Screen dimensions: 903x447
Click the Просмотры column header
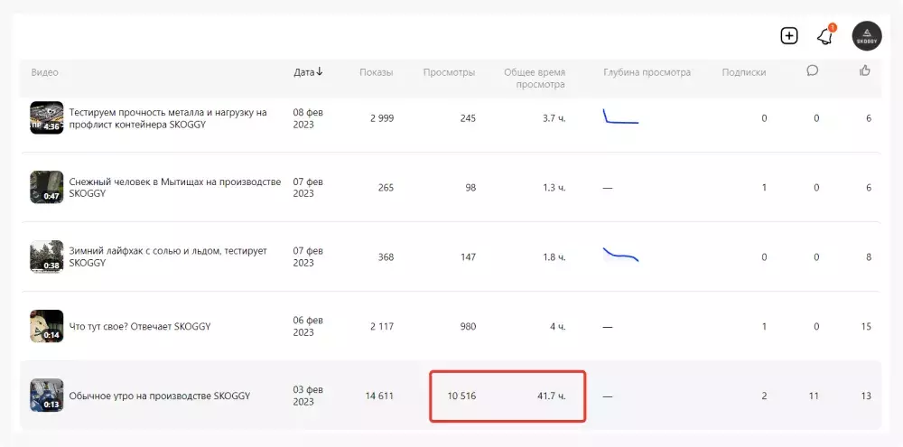point(449,72)
